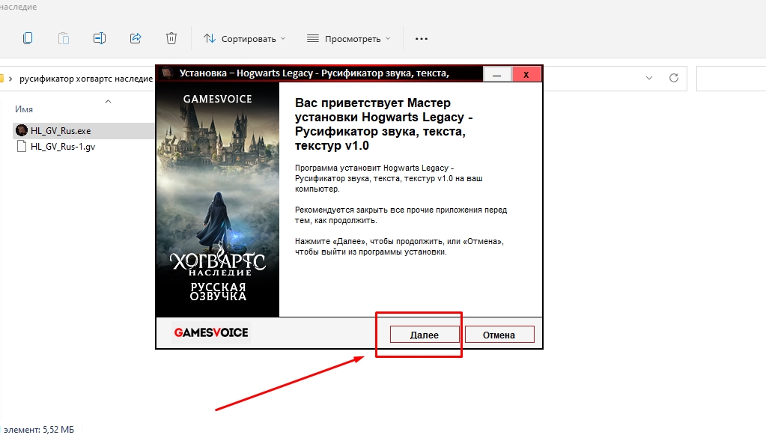The height and width of the screenshot is (435, 766).
Task: Click the HL_GV_Rus-1.gv blank file icon
Action: click(22, 146)
